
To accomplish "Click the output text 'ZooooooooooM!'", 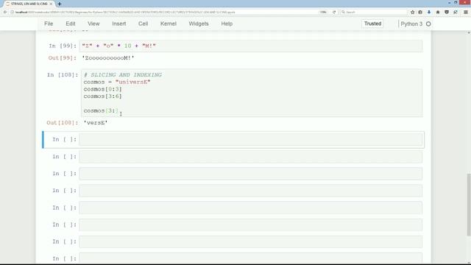I will coord(108,58).
